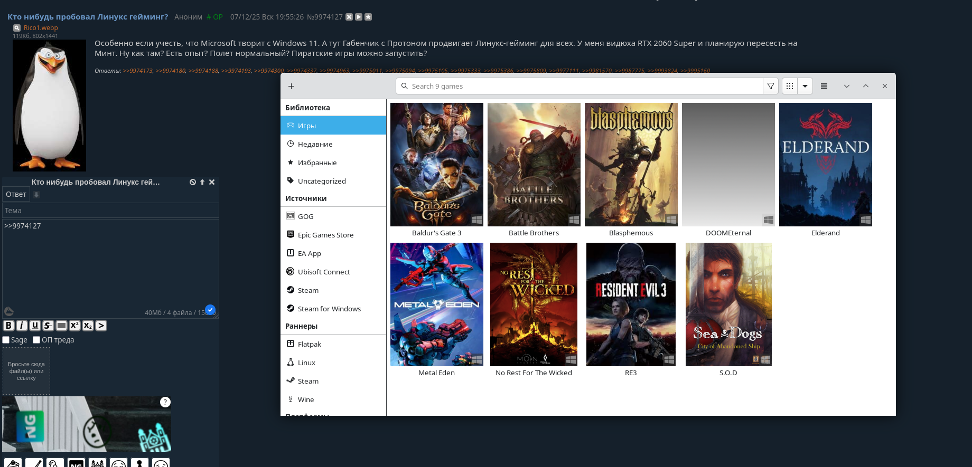
Task: Choose the Ubisoft Connect source
Action: (x=333, y=272)
